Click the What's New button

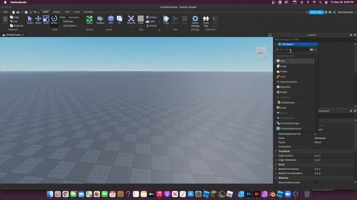pyautogui.click(x=316, y=12)
